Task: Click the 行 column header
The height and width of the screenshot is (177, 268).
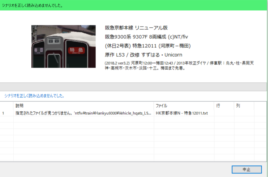Action: pos(224,106)
